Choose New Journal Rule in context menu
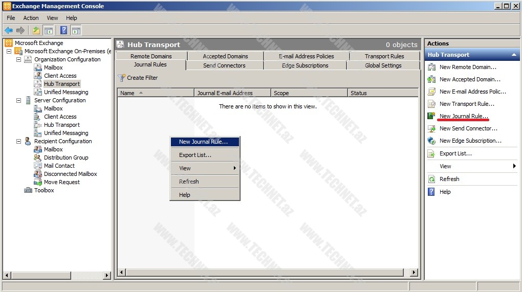The image size is (522, 292). point(203,142)
